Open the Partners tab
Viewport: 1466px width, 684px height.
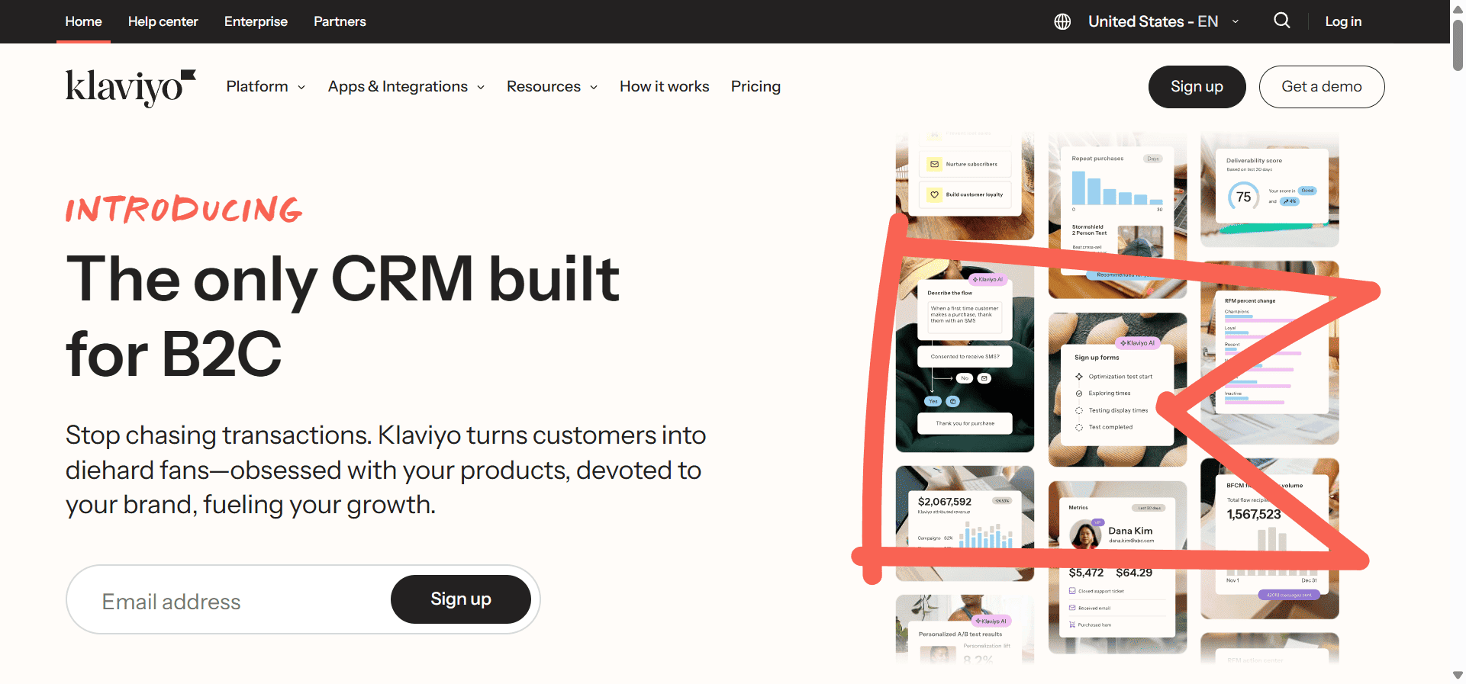point(340,21)
